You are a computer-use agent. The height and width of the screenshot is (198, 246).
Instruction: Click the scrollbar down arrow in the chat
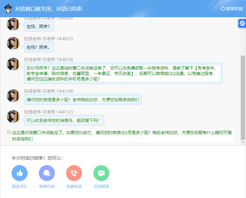[x=243, y=142]
